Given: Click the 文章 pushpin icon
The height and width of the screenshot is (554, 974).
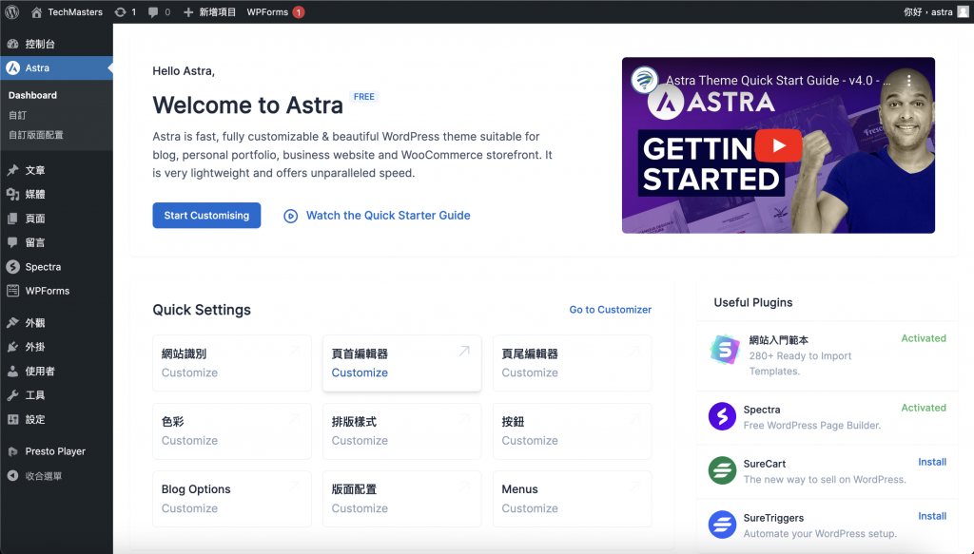Looking at the screenshot, I should 12,170.
